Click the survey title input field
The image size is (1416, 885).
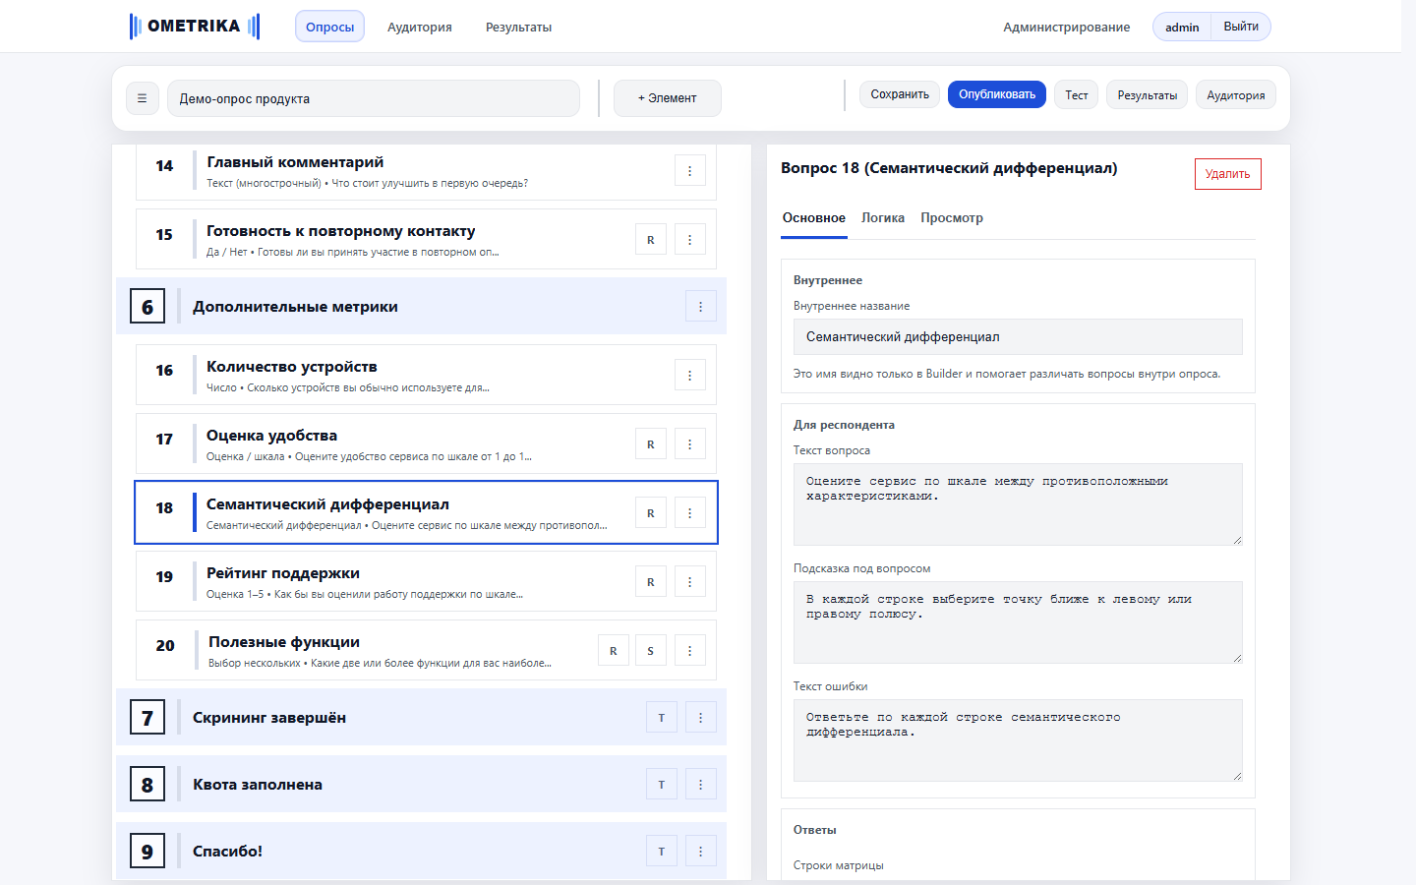tap(374, 98)
